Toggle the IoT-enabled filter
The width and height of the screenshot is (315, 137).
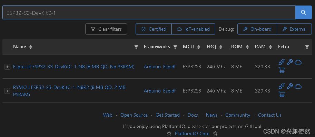pyautogui.click(x=194, y=29)
